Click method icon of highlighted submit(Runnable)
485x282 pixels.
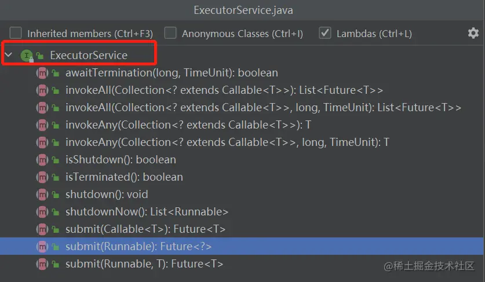point(42,247)
